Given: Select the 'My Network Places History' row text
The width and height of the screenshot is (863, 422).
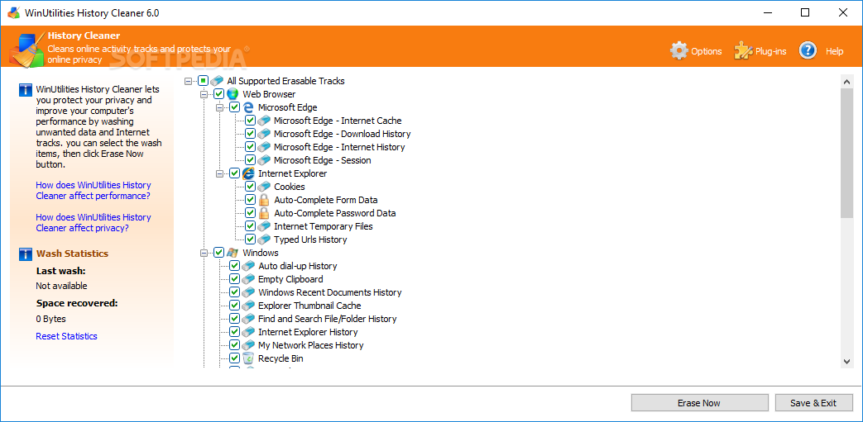Looking at the screenshot, I should [x=311, y=345].
